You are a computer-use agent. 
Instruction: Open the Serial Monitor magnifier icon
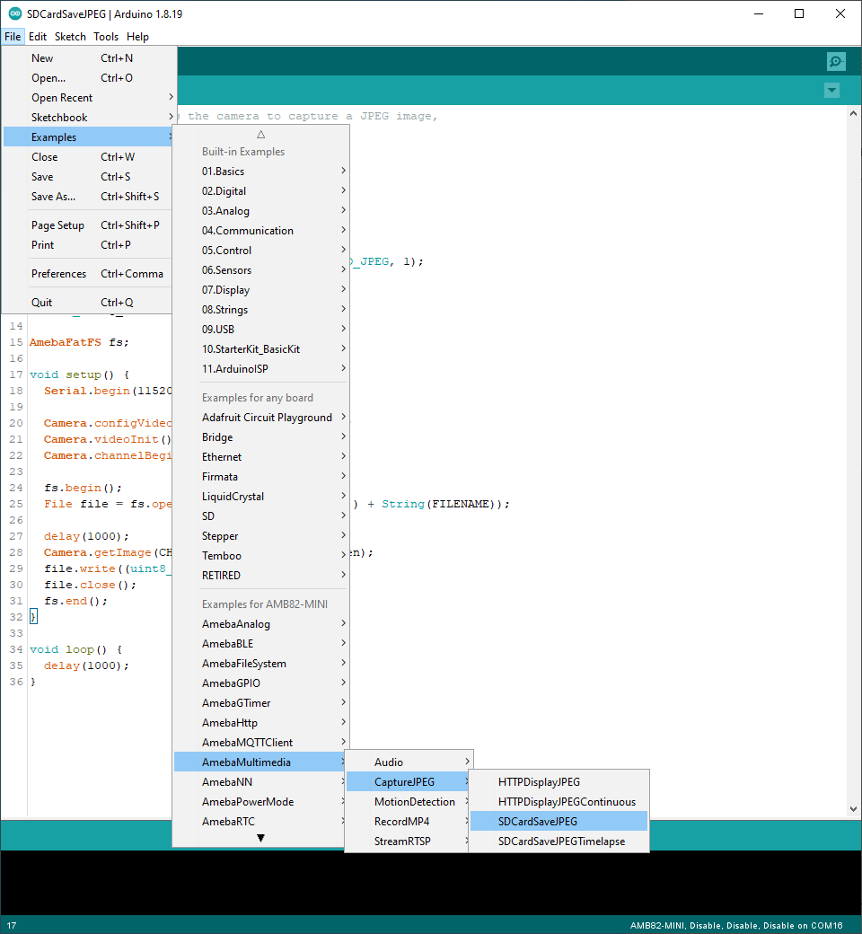[836, 61]
